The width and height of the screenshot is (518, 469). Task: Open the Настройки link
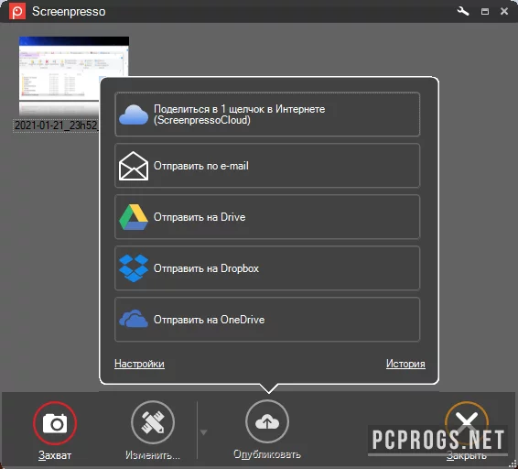tap(139, 364)
